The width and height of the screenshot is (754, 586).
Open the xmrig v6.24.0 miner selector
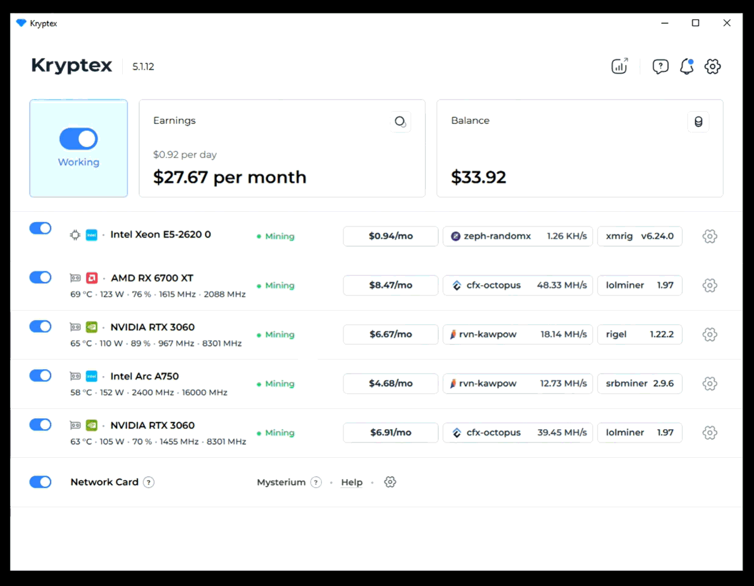click(639, 236)
